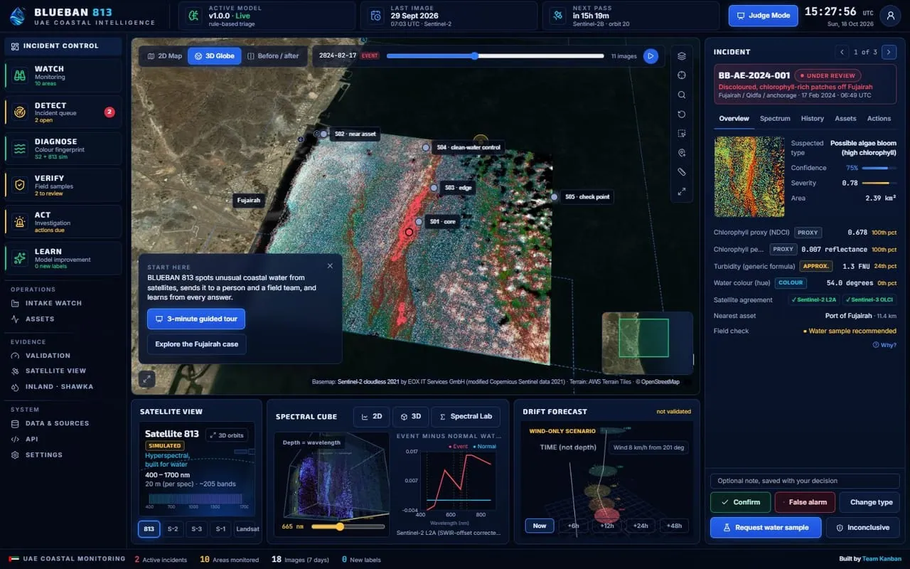
Task: Switch spectral cube to 2D mode
Action: click(372, 417)
